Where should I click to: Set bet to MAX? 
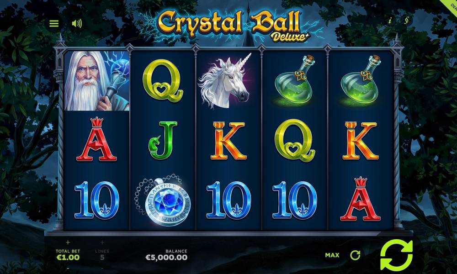pos(332,255)
